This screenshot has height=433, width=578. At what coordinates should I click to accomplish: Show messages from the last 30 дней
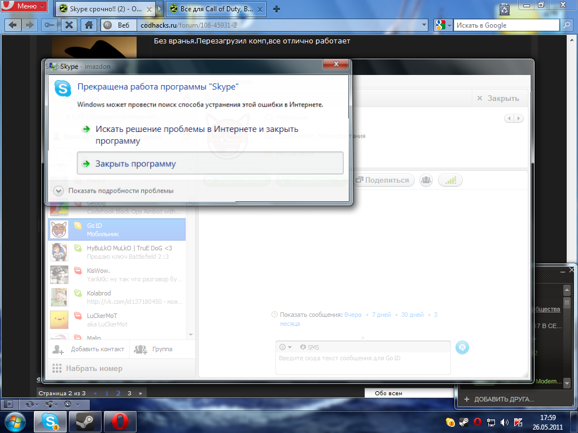coord(412,315)
